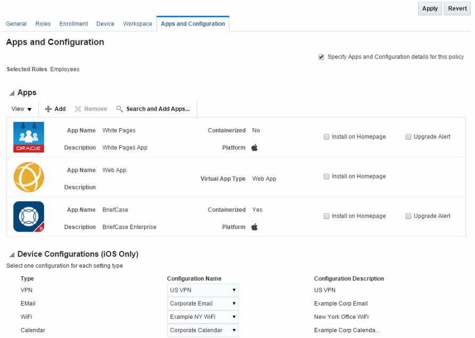Click the BriefCase app name text
The width and height of the screenshot is (475, 338).
[x=115, y=210]
